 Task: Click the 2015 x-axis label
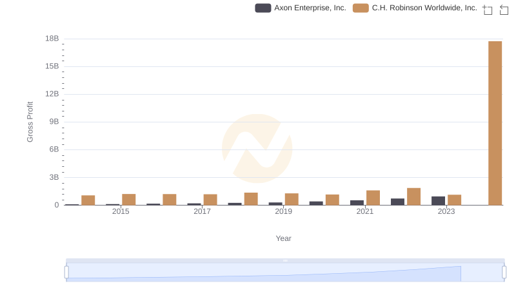[x=121, y=211]
